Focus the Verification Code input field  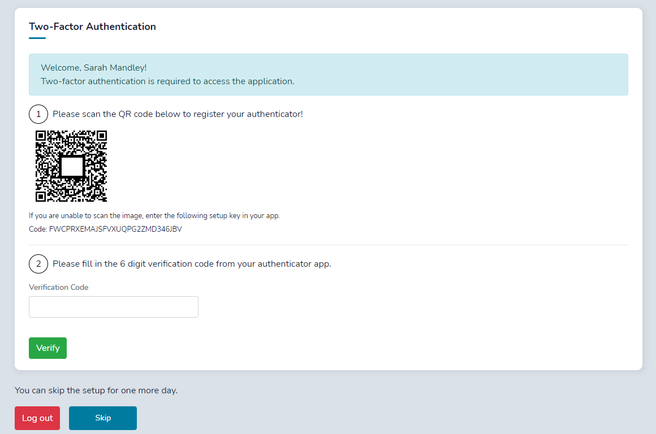click(x=113, y=307)
